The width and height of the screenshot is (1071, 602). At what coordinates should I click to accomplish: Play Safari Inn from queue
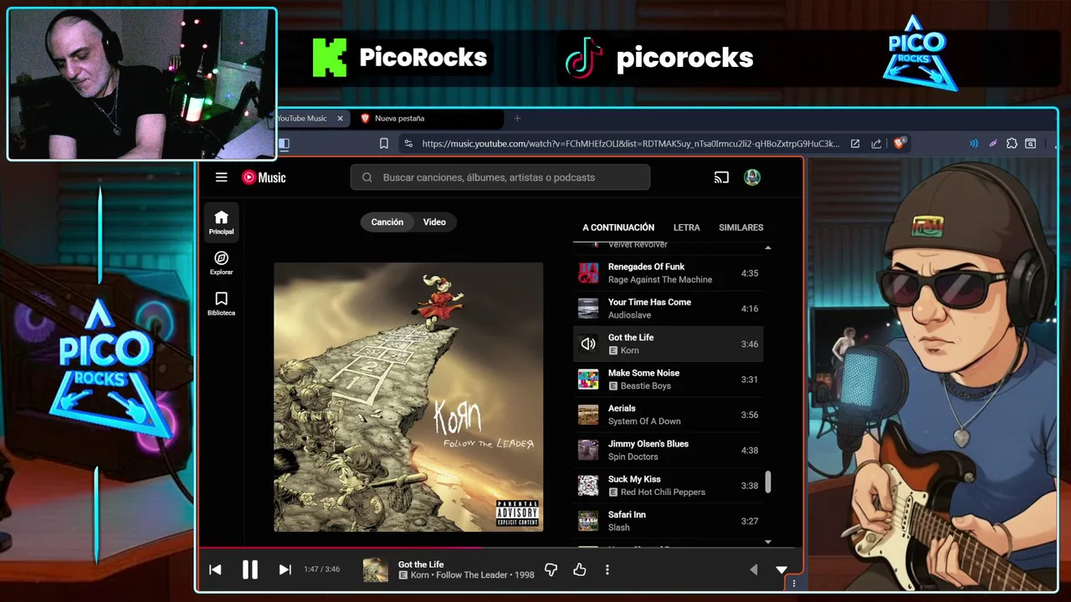pyautogui.click(x=668, y=521)
